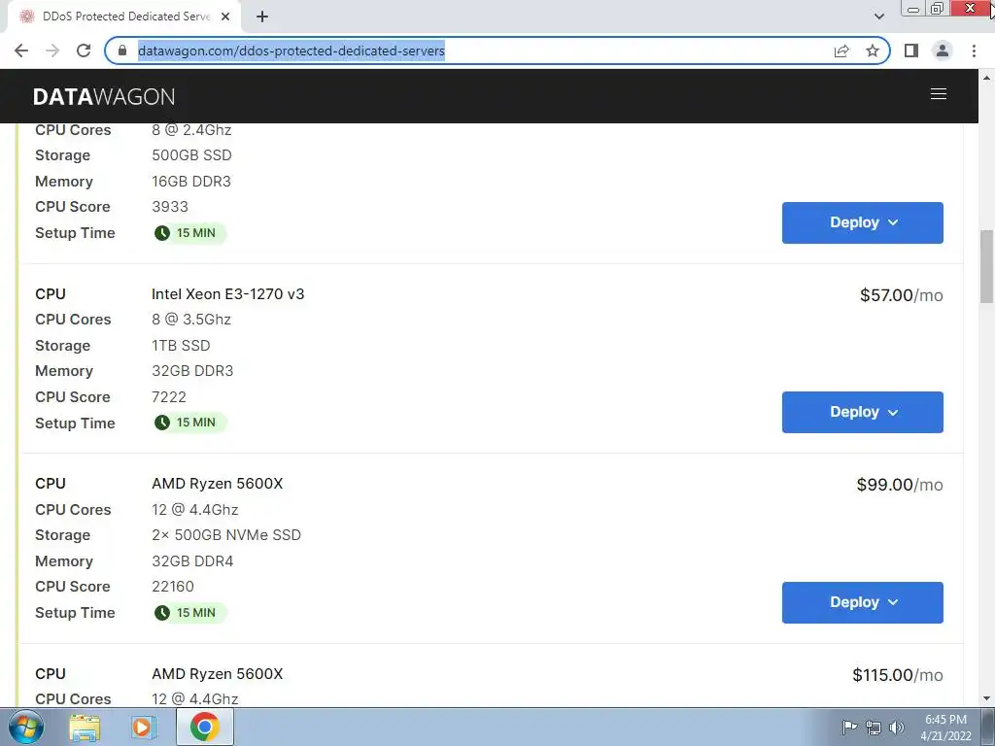Bookmark this page with the star
The height and width of the screenshot is (746, 995).
point(873,51)
